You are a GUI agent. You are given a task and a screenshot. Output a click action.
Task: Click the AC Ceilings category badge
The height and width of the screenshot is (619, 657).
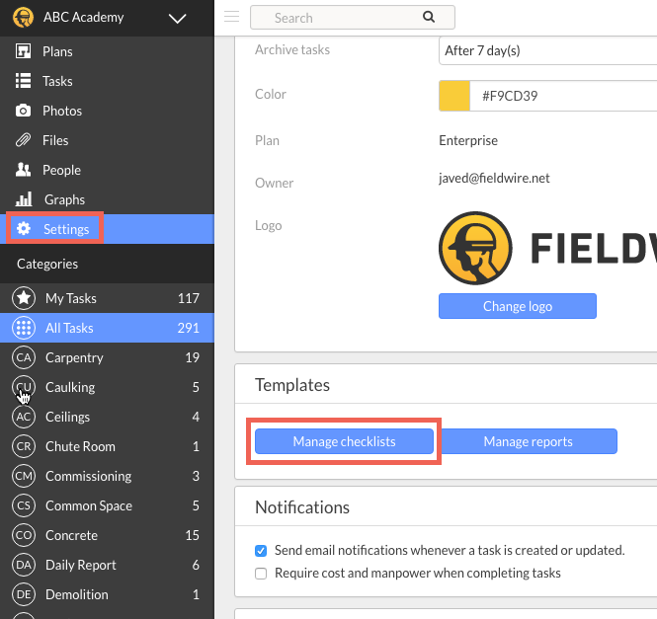click(x=24, y=417)
